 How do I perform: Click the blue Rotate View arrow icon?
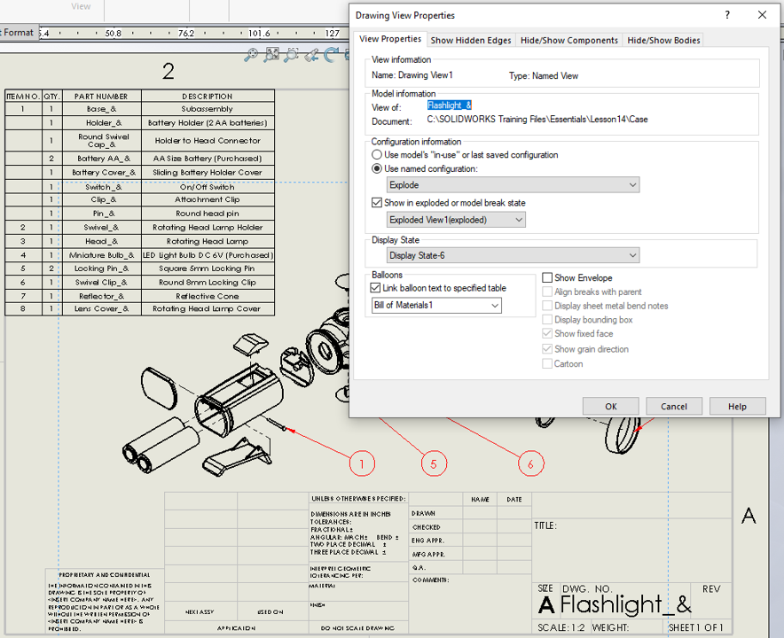point(331,54)
